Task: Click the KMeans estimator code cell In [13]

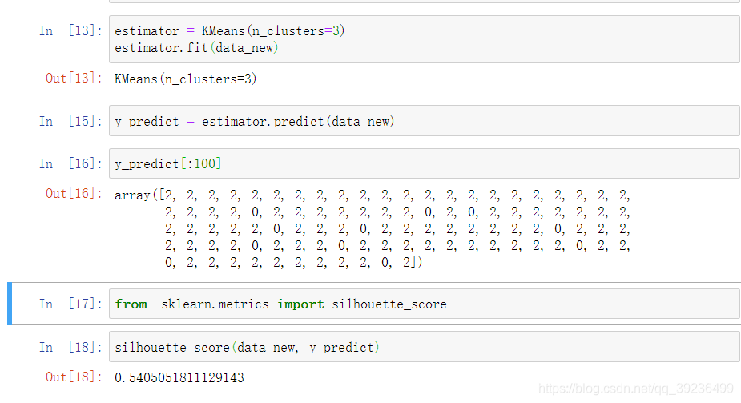Action: [425, 39]
